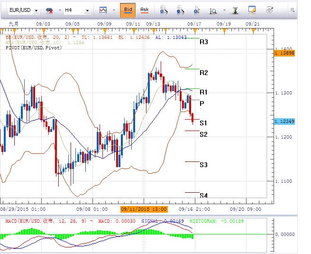The height and width of the screenshot is (254, 311).
Task: Click the 1.1200 price axis label
Action: (284, 137)
